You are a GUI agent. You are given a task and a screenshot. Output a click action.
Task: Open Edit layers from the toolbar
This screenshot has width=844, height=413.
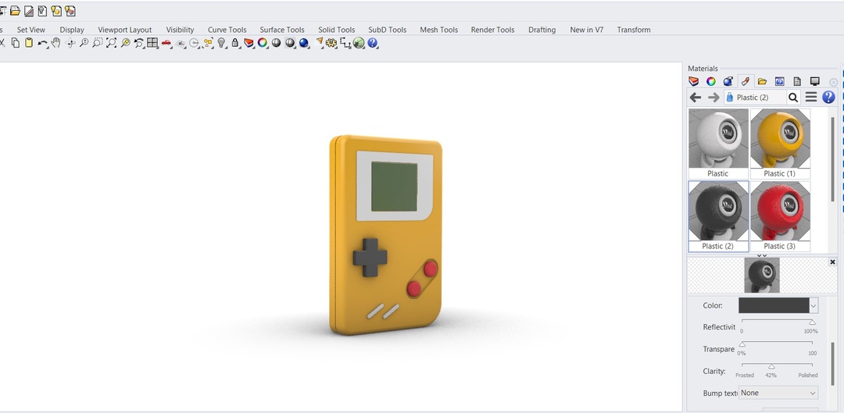click(249, 43)
